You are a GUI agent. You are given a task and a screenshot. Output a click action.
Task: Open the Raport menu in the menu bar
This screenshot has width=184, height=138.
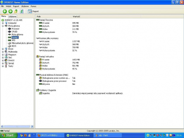tap(16, 6)
